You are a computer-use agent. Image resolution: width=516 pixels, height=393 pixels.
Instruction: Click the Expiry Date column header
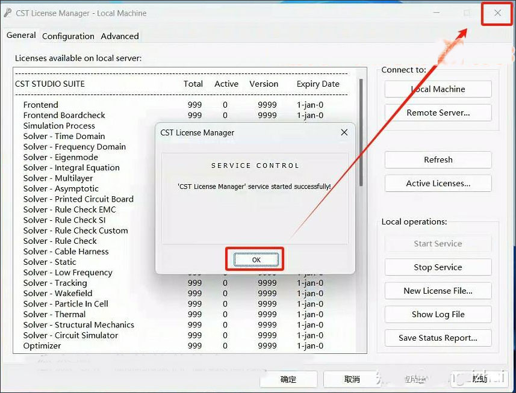pos(318,84)
